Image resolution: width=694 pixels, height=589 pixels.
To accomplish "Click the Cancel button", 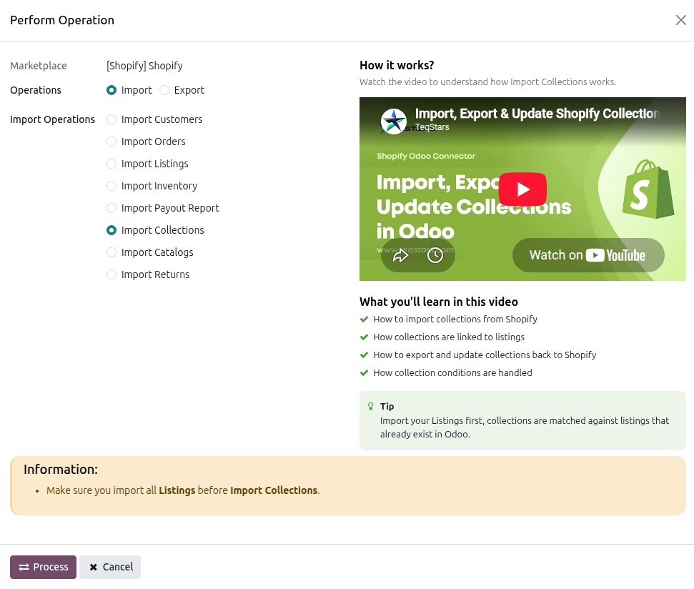I will click(110, 567).
